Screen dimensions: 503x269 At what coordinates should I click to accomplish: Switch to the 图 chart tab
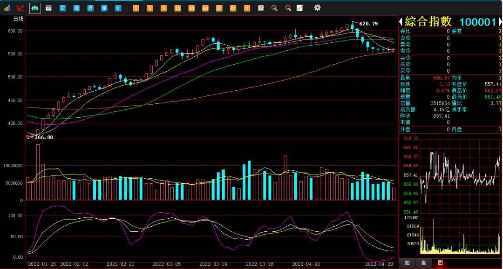(441, 263)
